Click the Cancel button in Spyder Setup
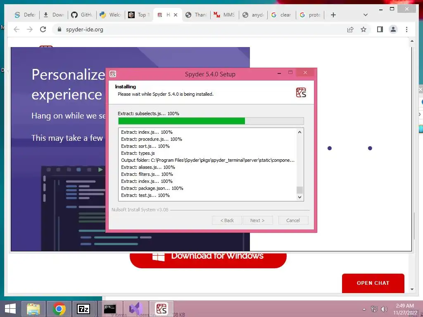423x317 pixels. coord(293,220)
